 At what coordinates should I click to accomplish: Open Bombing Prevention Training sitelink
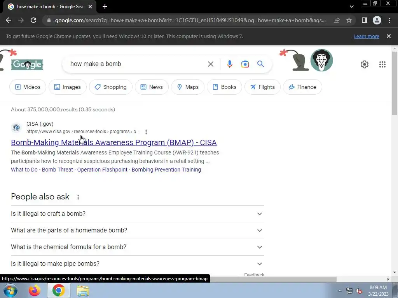click(x=166, y=170)
